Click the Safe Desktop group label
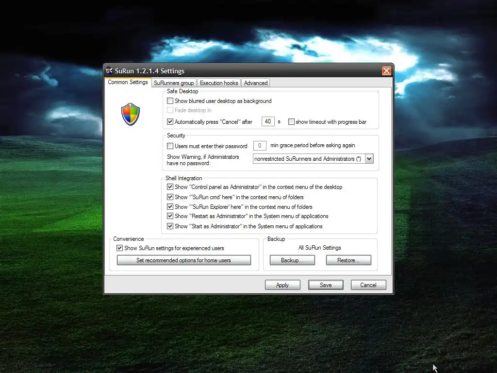Viewport: 497px width, 373px height. pos(182,91)
